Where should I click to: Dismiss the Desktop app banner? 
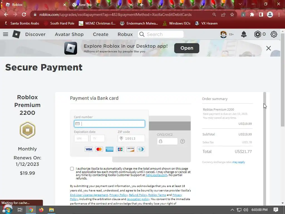coord(269,48)
